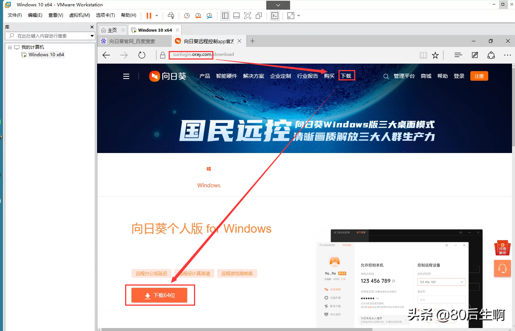The width and height of the screenshot is (515, 331).
Task: Click the address bar lock icon
Action: pyautogui.click(x=163, y=55)
